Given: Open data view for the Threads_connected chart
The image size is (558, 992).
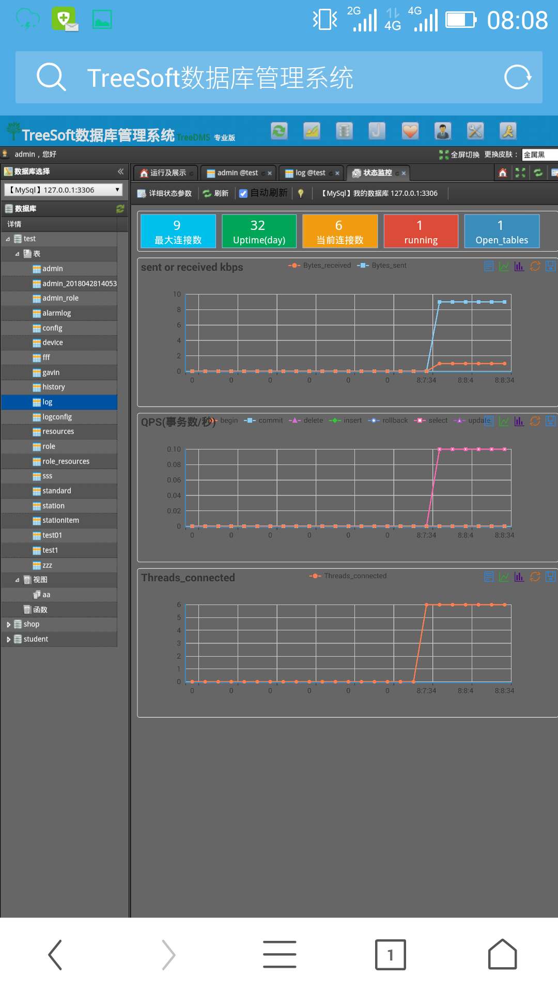Looking at the screenshot, I should [x=489, y=577].
